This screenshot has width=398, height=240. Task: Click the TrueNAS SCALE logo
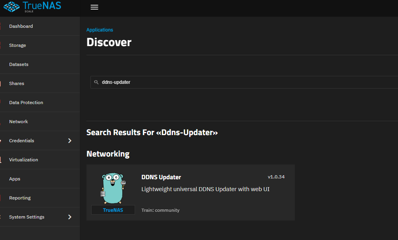(x=32, y=7)
